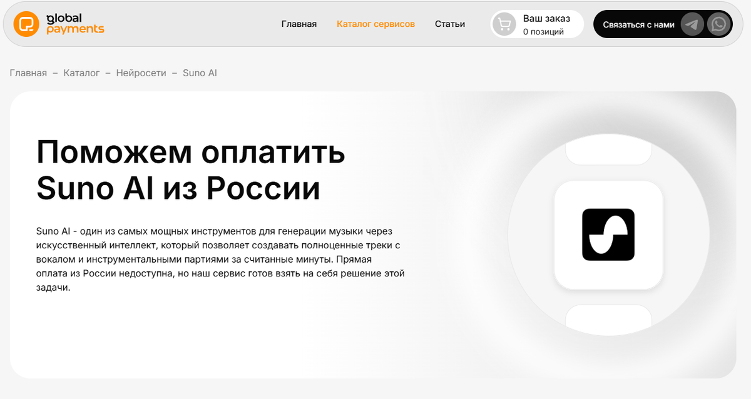Open the Статьи menu item
751x399 pixels.
(450, 24)
